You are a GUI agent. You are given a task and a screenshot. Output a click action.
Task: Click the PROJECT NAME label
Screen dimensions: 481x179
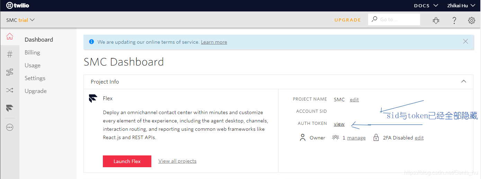(x=310, y=99)
